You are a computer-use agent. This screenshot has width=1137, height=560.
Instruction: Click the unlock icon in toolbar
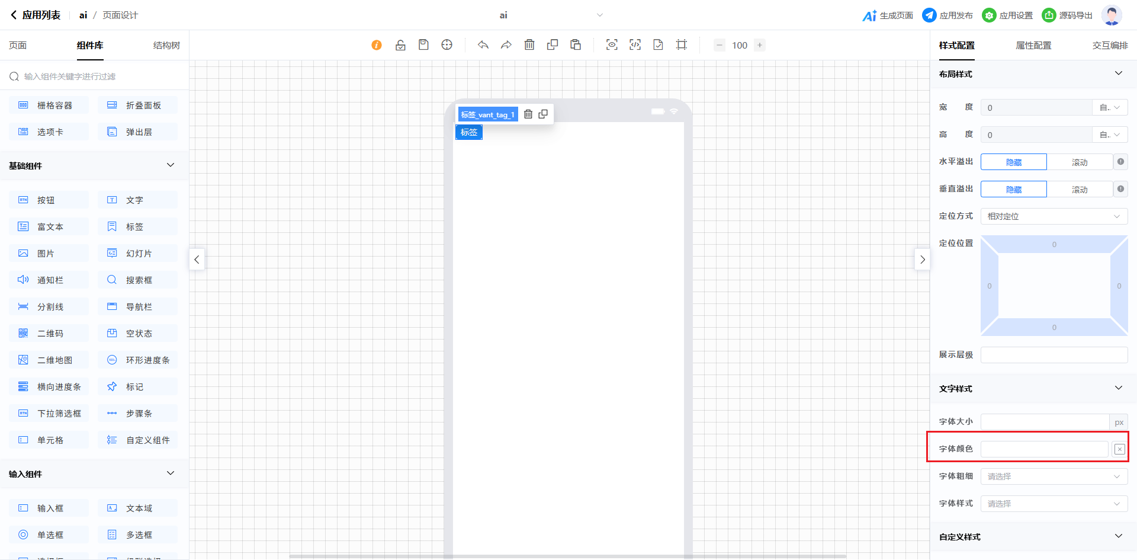pos(400,45)
